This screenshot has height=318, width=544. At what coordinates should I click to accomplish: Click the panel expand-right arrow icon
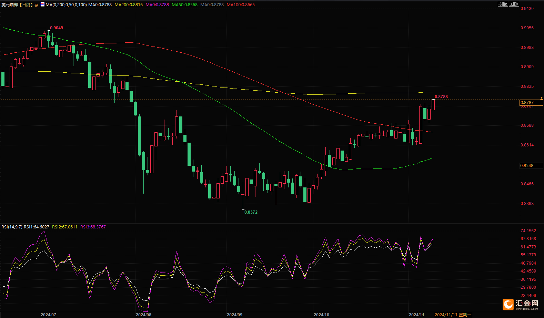coord(517,4)
